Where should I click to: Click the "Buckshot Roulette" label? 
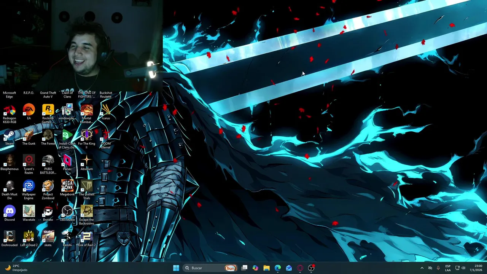(106, 95)
